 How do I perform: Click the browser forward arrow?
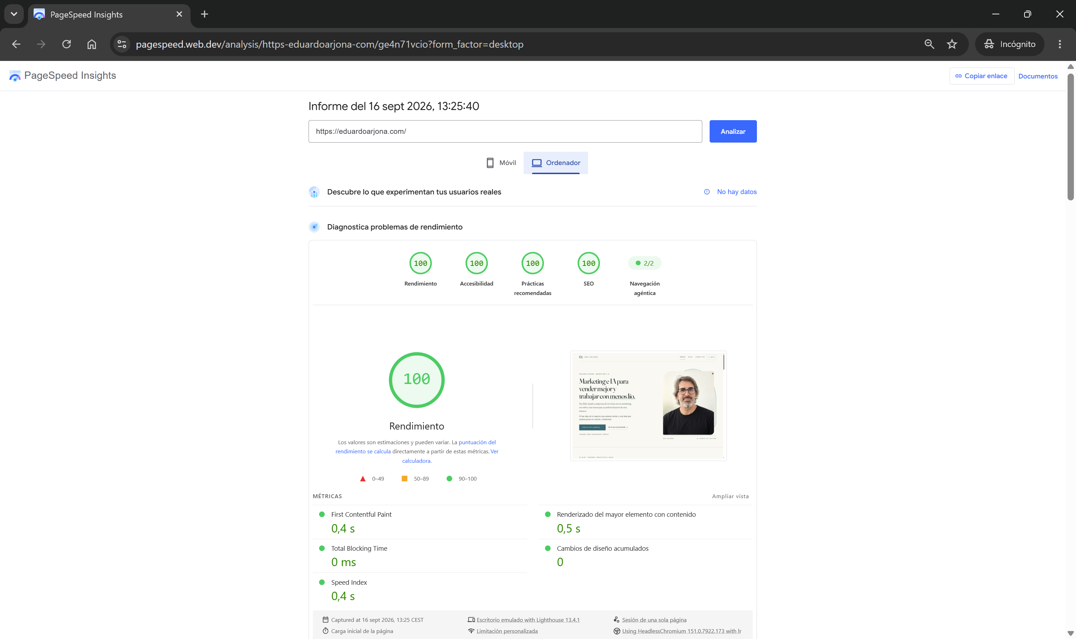(x=41, y=44)
